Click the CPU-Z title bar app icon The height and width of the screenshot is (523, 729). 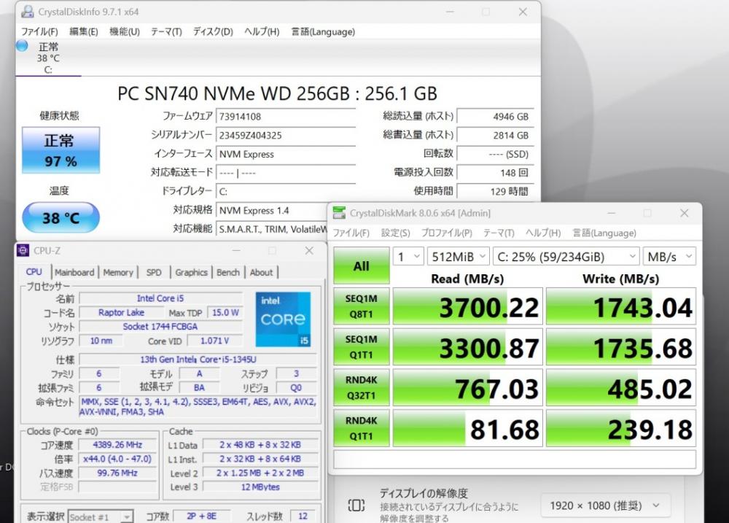(23, 250)
